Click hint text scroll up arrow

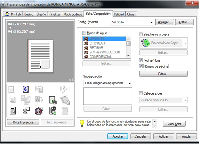pos(155,121)
